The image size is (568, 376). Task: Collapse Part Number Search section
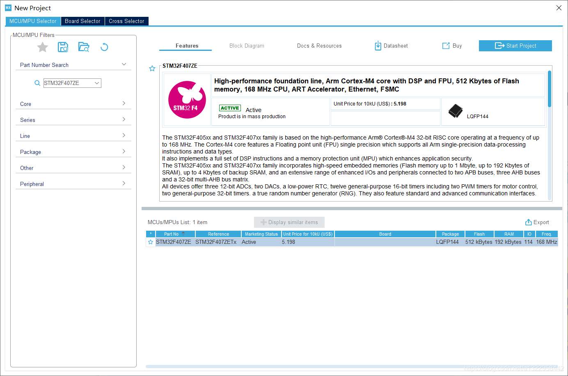tap(124, 64)
